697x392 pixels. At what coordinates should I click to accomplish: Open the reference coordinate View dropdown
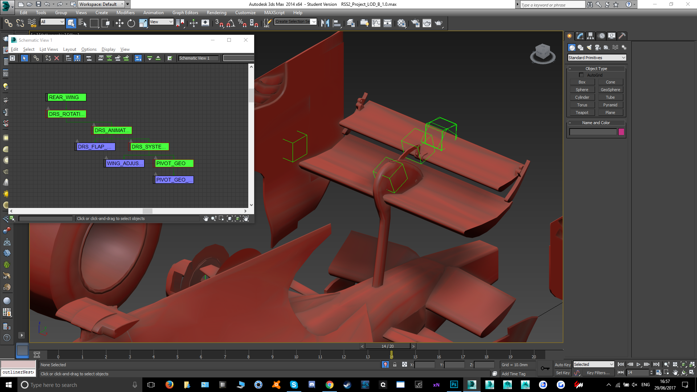click(161, 22)
